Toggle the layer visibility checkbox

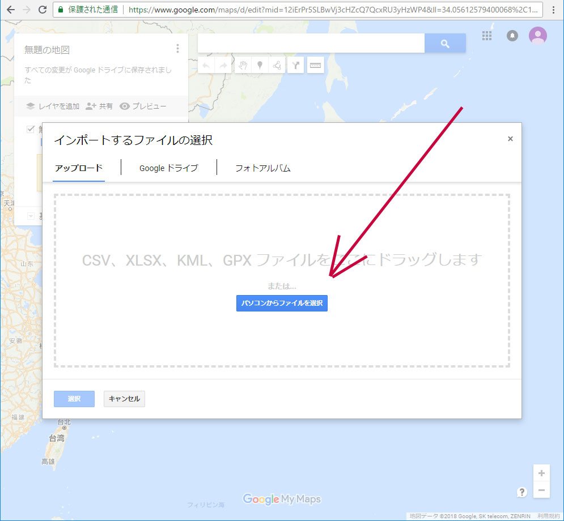coord(31,129)
